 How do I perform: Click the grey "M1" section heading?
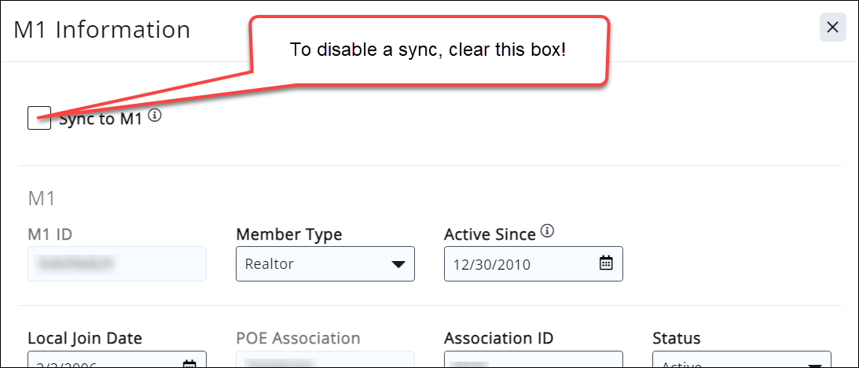point(42,198)
